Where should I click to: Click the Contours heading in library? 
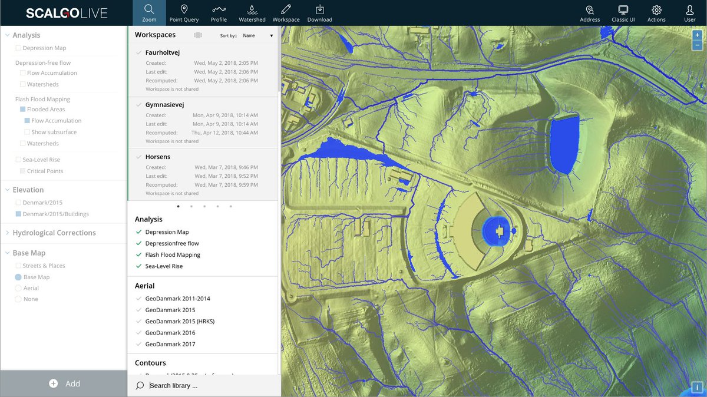[x=150, y=363]
